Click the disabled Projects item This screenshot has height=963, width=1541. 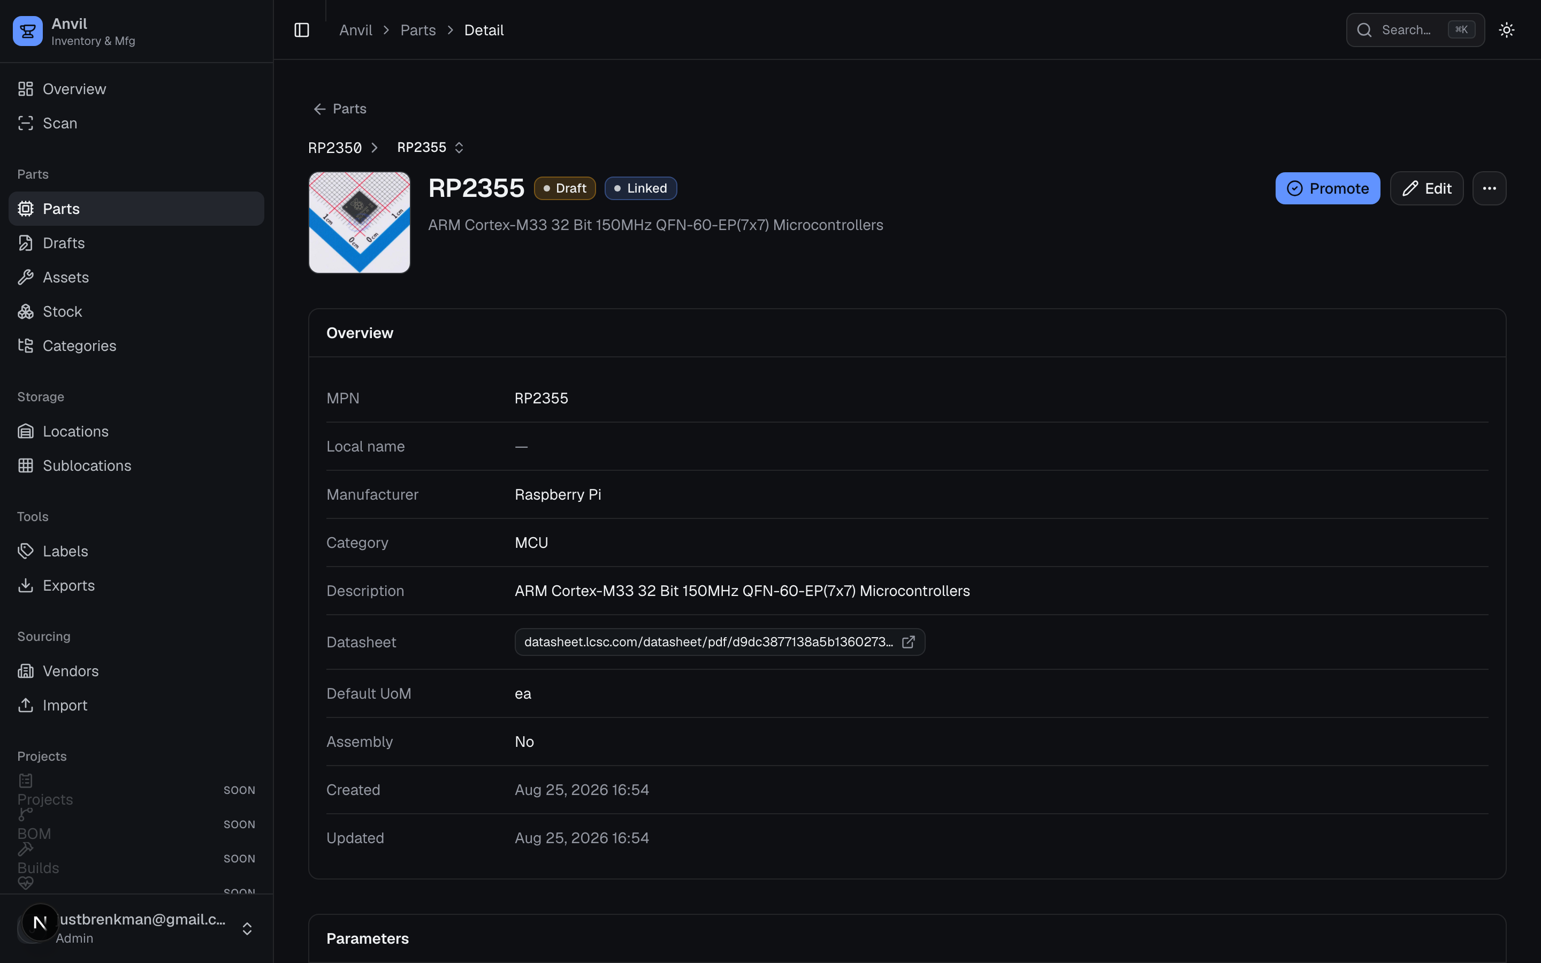coord(136,790)
